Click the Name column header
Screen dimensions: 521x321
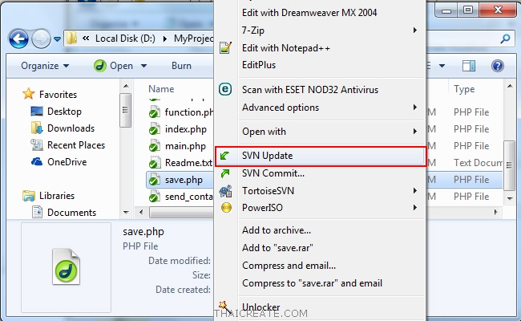(161, 89)
